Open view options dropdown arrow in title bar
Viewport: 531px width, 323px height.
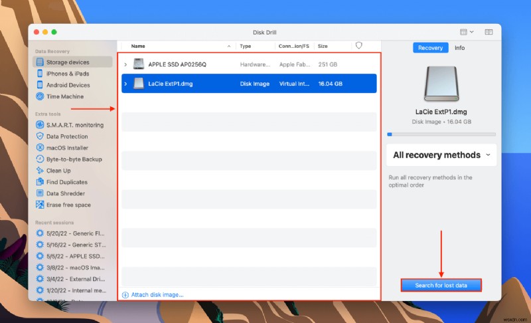click(x=472, y=32)
